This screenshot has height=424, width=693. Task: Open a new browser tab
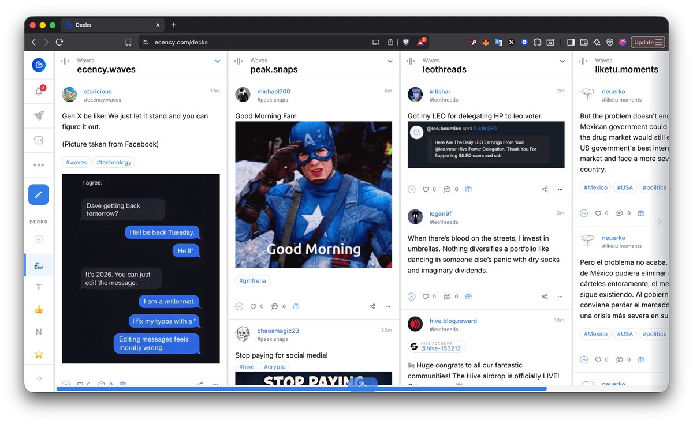(173, 25)
